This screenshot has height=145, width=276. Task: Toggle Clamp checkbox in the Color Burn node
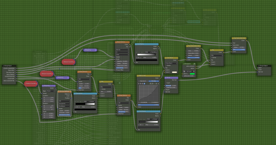[166, 65]
